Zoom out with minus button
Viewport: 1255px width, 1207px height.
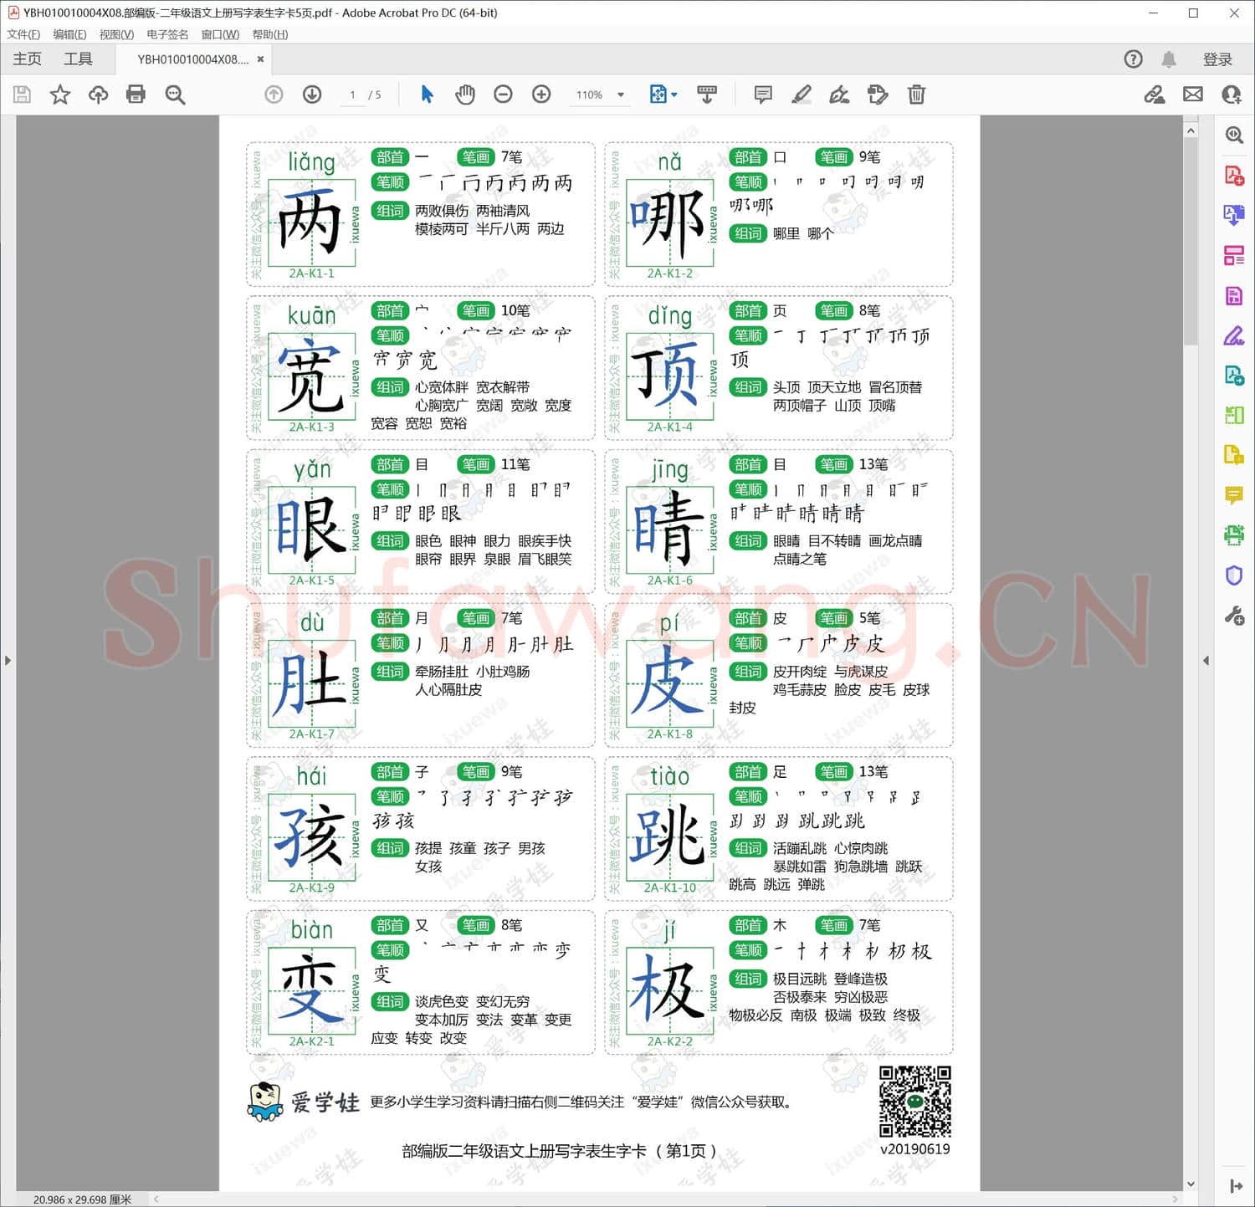(x=503, y=95)
